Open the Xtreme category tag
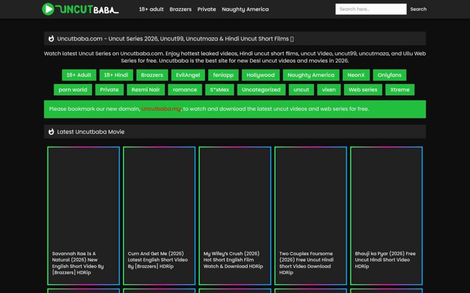Screen dimensions: 470x293 [400, 90]
